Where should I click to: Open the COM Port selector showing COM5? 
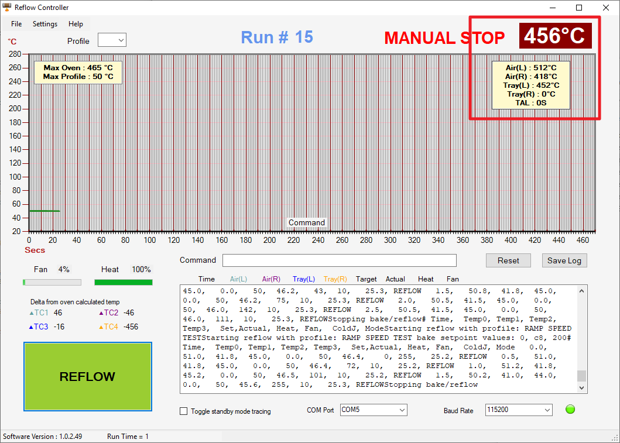click(373, 410)
